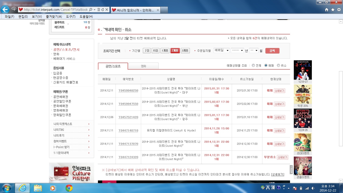Open the month selection dropdown
This screenshot has height=193, width=343.
pyautogui.click(x=254, y=51)
